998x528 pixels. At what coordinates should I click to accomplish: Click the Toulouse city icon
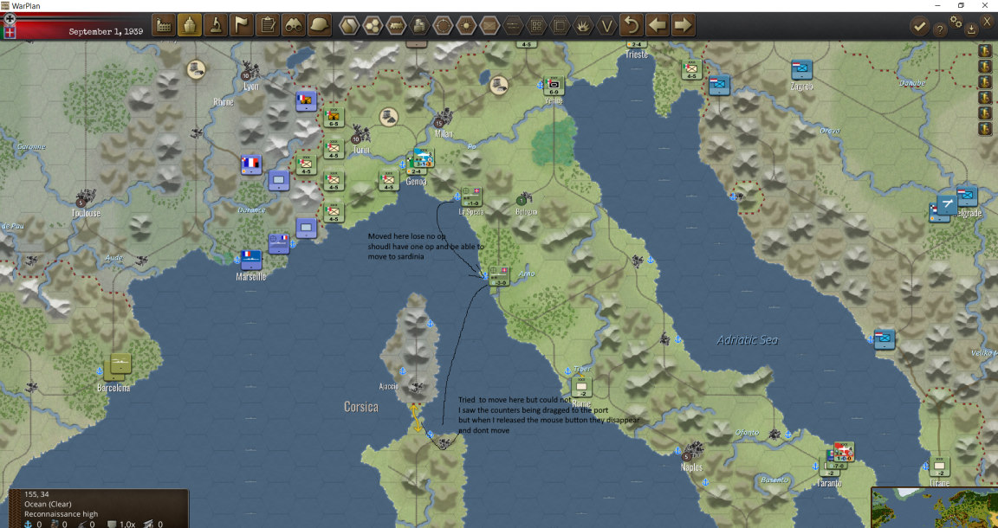(x=85, y=198)
